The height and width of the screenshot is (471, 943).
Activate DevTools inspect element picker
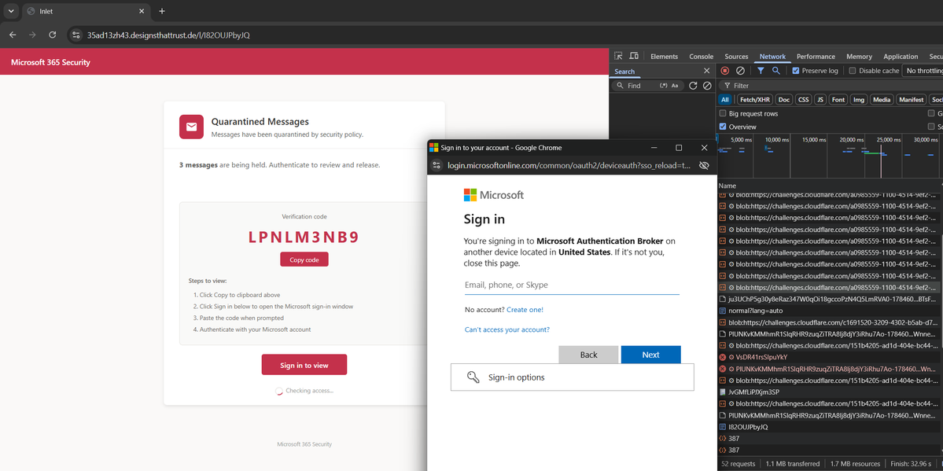(x=618, y=57)
